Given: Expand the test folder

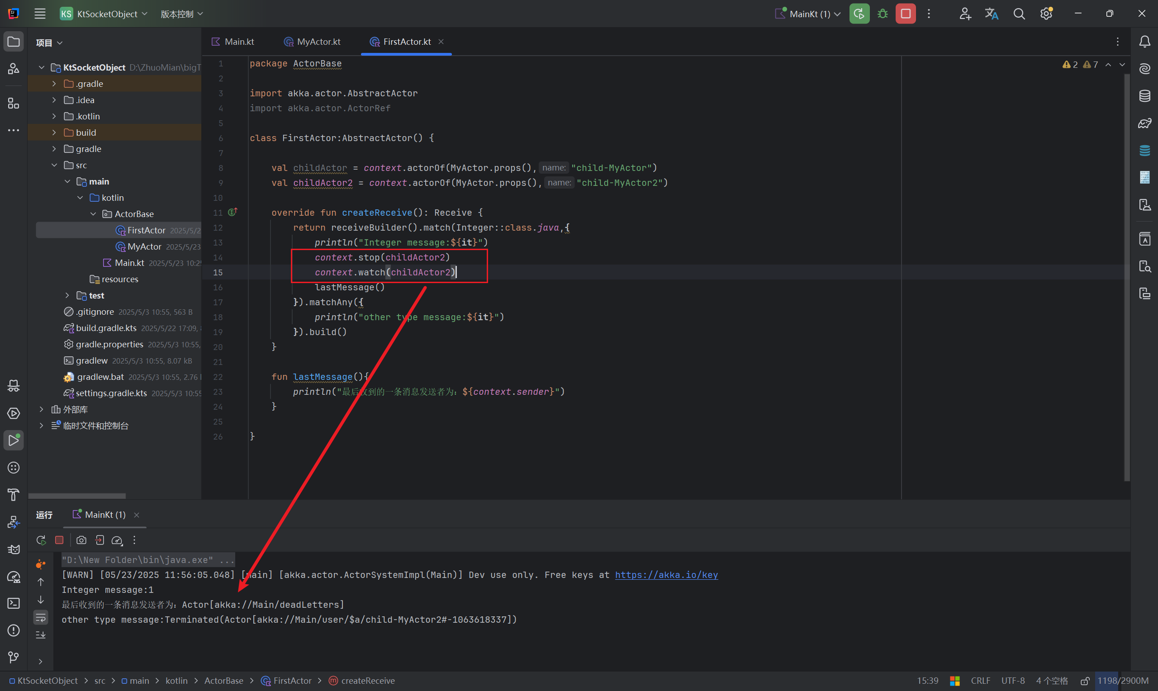Looking at the screenshot, I should point(67,296).
